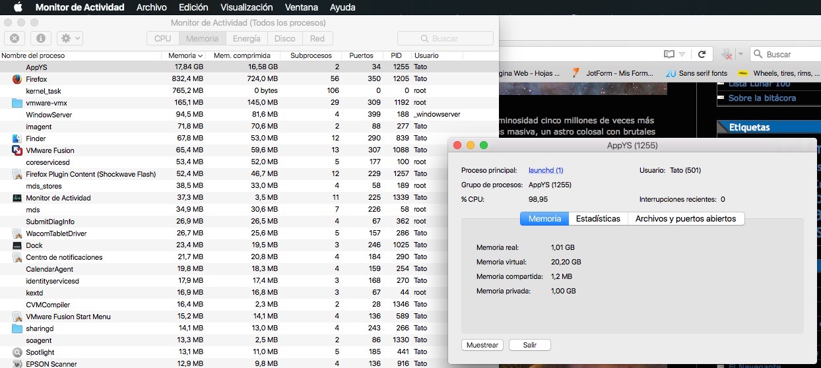Click the Monitor de Actividad process icon

click(17, 198)
